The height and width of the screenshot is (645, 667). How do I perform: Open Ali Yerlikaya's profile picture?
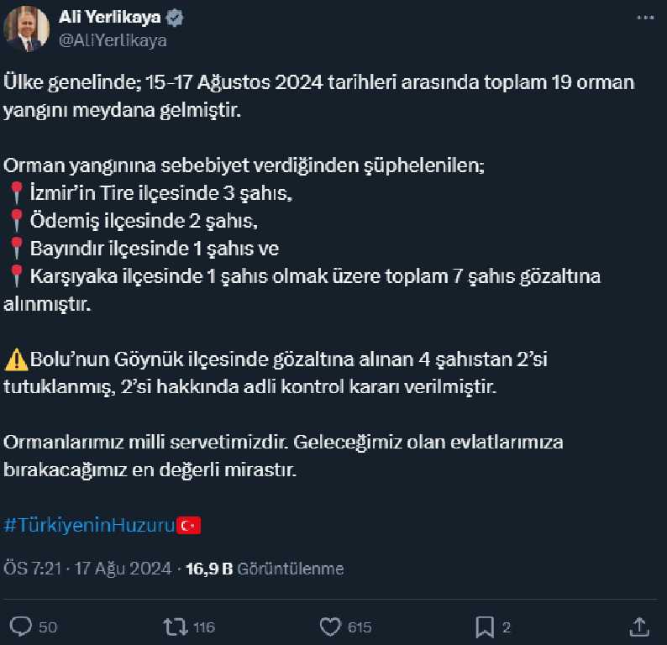click(26, 29)
